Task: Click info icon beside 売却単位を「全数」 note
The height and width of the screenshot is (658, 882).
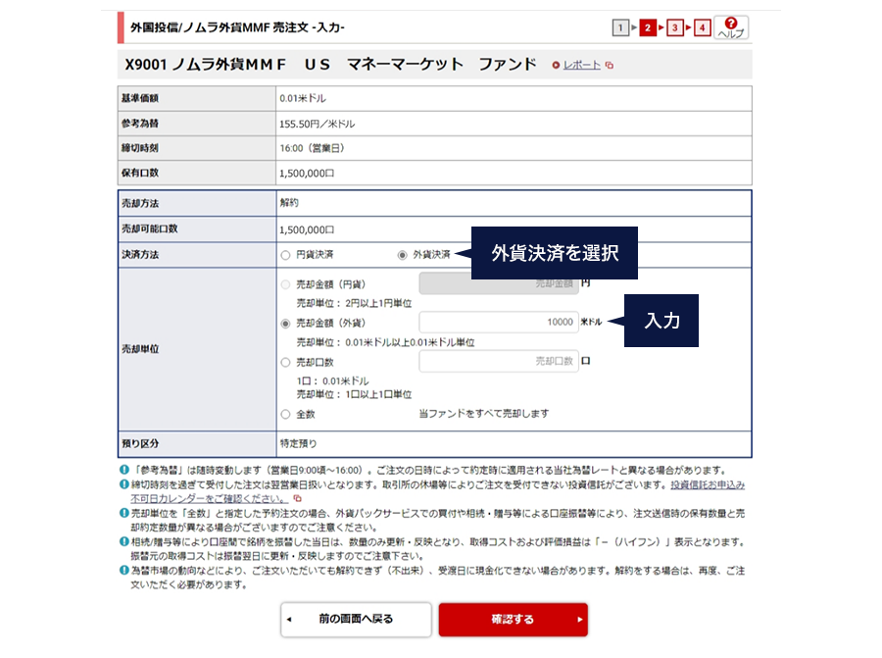Action: coord(124,513)
